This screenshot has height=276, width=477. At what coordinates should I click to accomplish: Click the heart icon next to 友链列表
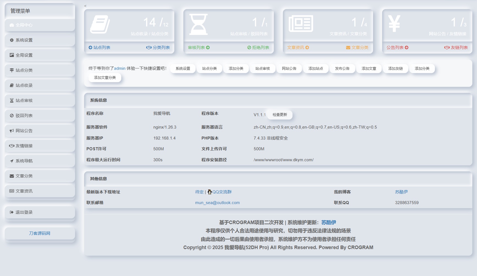tap(447, 47)
